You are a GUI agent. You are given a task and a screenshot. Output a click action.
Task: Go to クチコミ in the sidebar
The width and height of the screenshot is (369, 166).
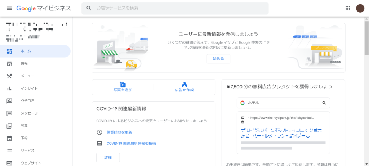click(35, 101)
